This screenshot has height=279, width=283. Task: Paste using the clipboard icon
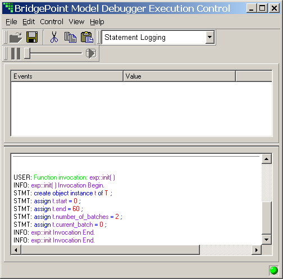86,37
